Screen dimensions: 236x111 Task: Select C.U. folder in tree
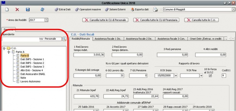click(12, 48)
